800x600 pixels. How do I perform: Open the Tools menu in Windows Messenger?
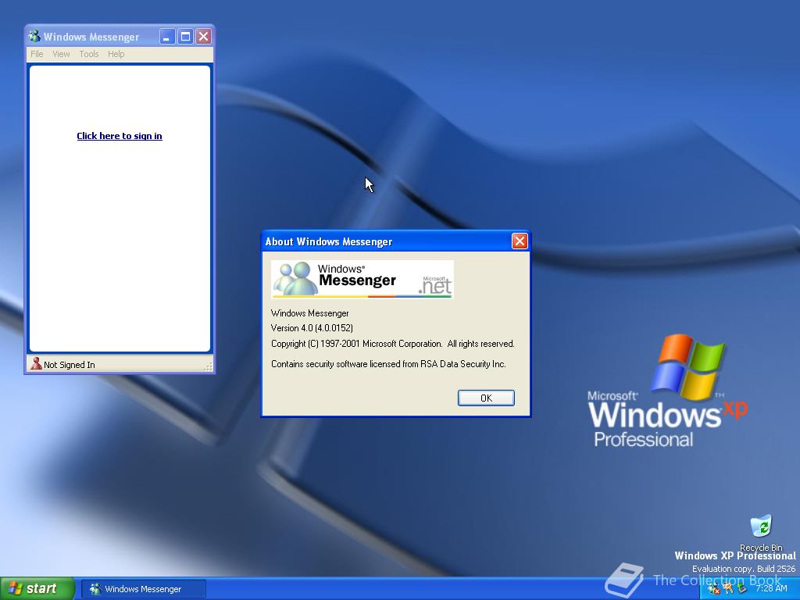89,54
